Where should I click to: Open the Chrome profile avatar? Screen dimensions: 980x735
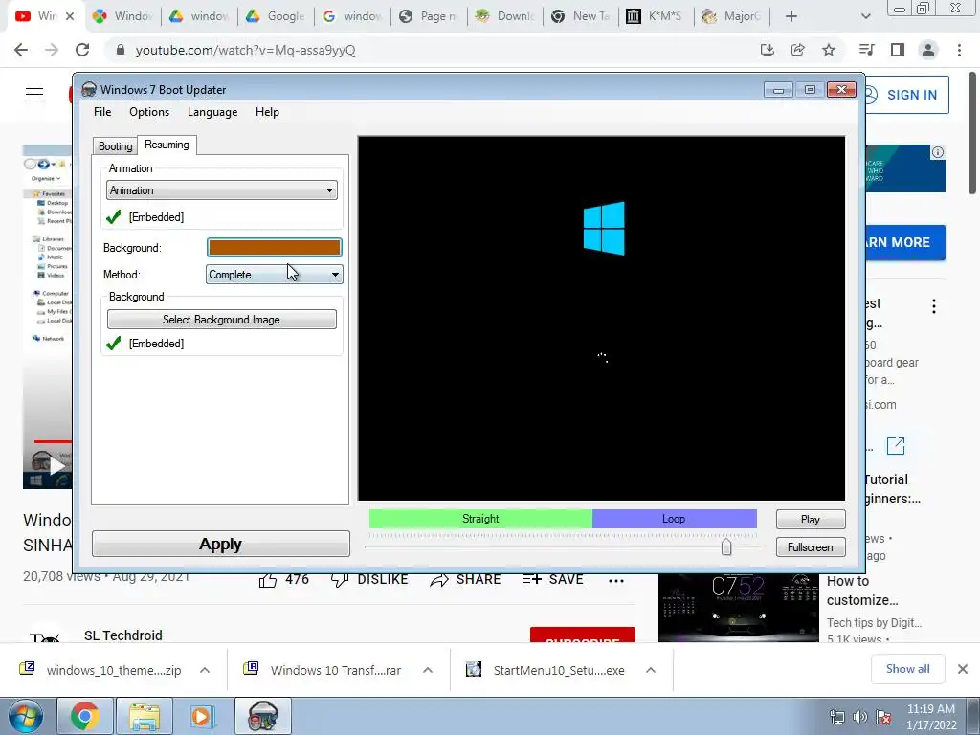click(x=928, y=50)
